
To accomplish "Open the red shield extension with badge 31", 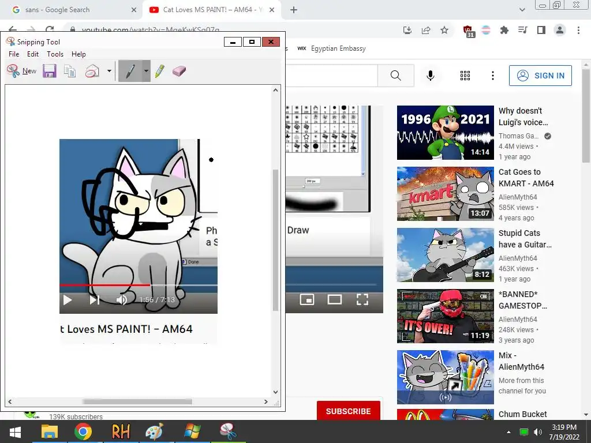I will 469,31.
